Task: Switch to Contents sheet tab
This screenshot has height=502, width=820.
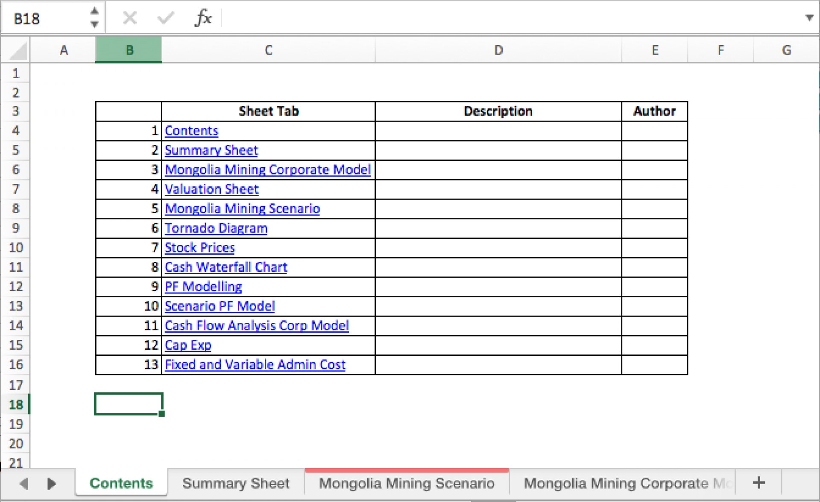Action: (x=121, y=483)
